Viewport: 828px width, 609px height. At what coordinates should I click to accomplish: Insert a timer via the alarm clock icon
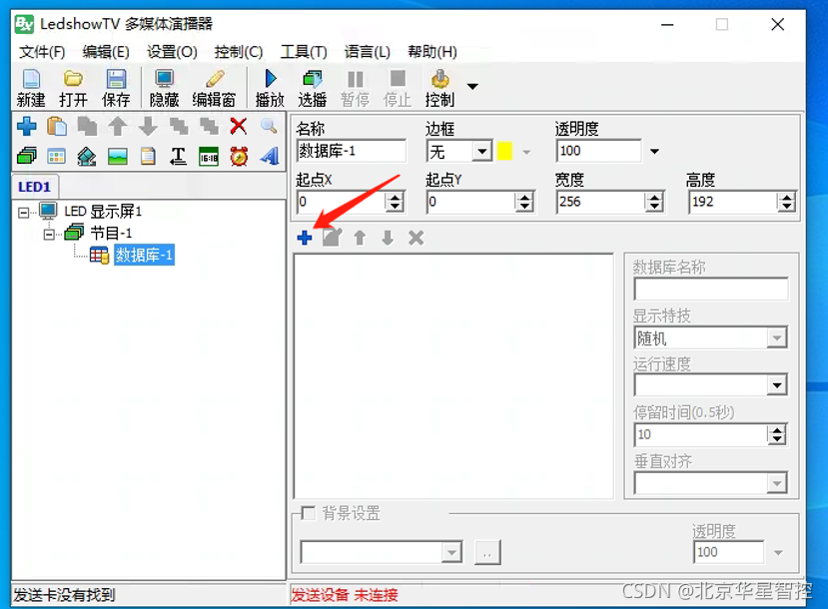tap(237, 155)
